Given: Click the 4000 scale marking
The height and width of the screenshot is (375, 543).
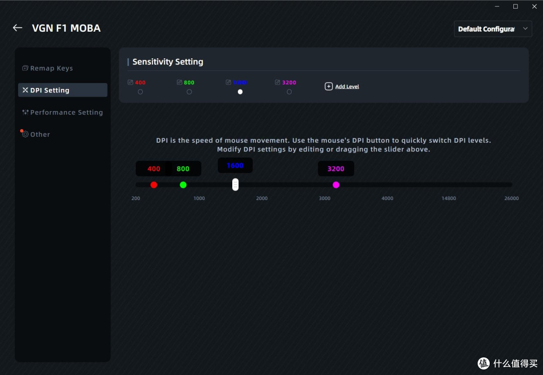Looking at the screenshot, I should tap(387, 199).
